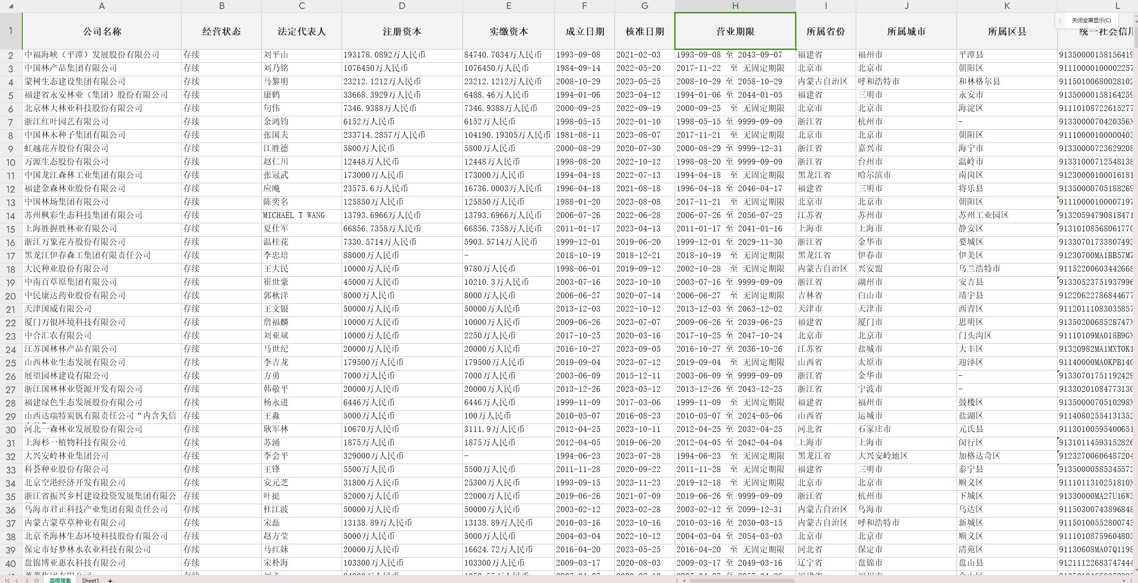Click the 所属省份 header cell

(x=826, y=31)
